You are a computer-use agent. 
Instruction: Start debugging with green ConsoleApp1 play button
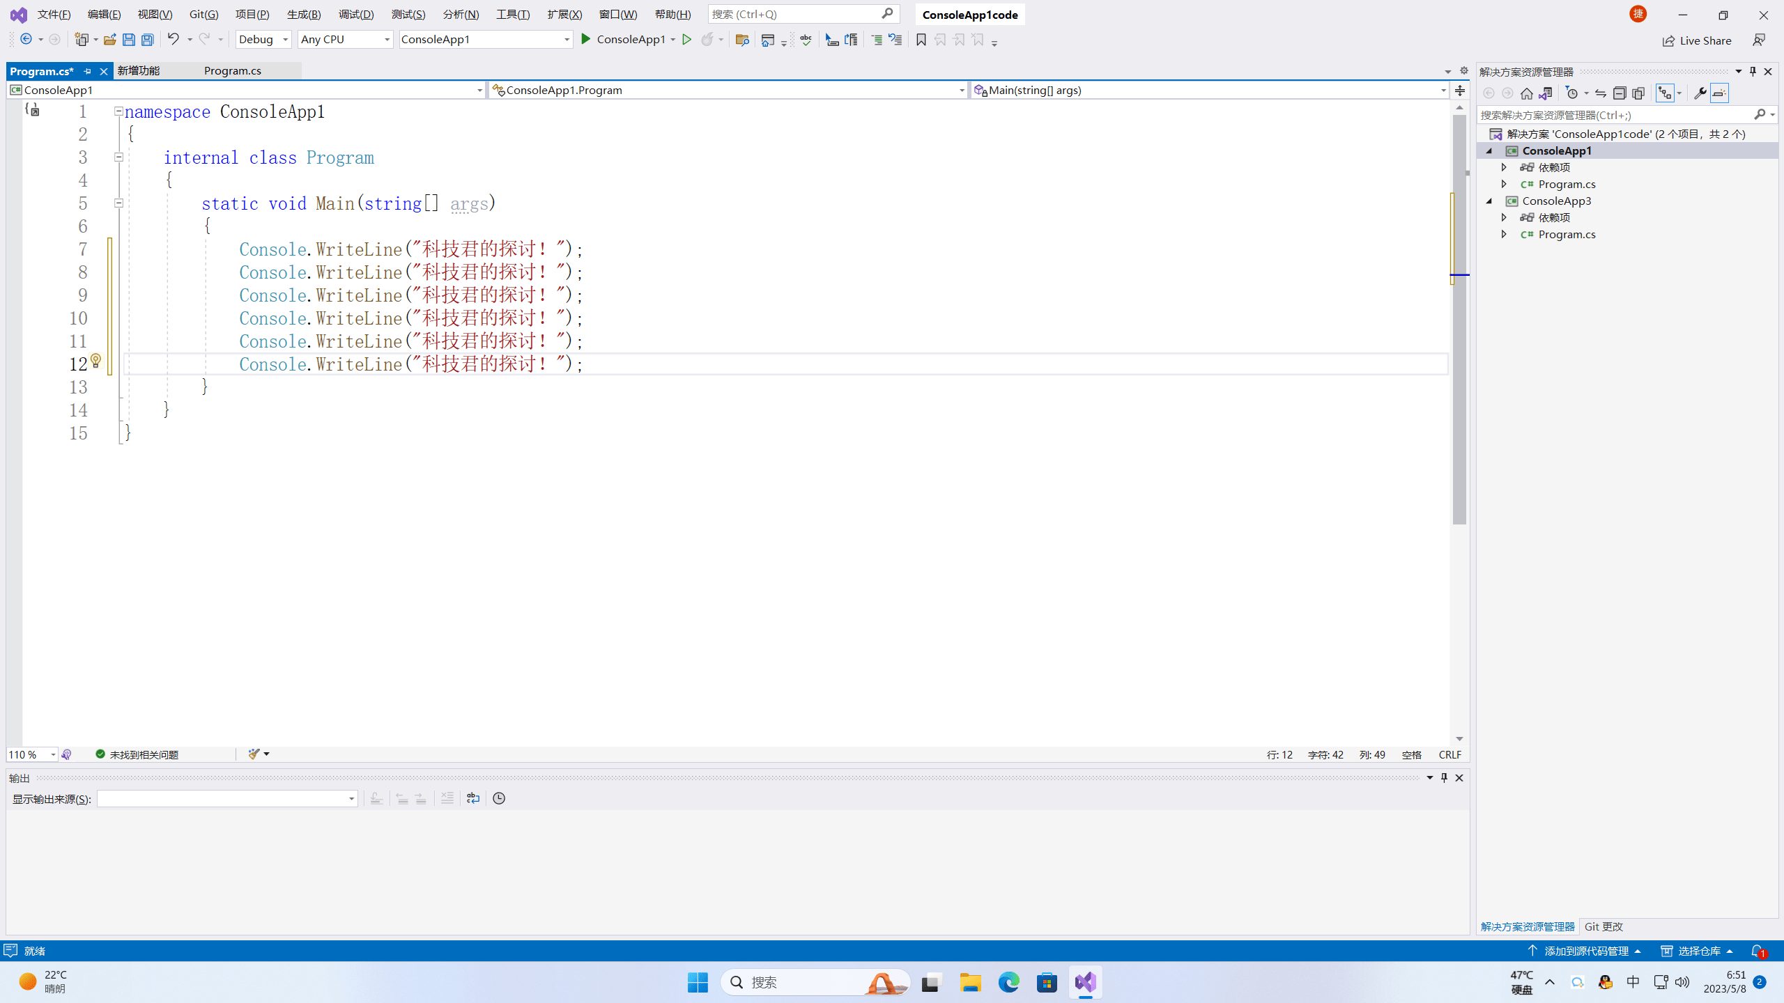click(x=624, y=40)
